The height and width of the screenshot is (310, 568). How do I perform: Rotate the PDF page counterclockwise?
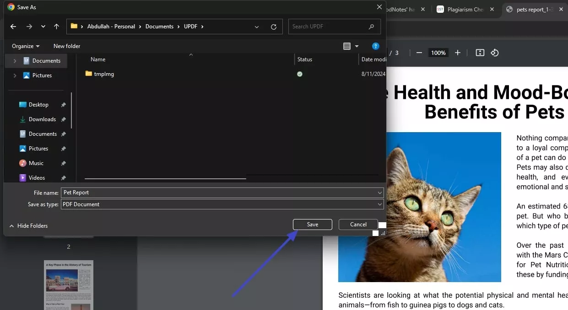(x=495, y=53)
